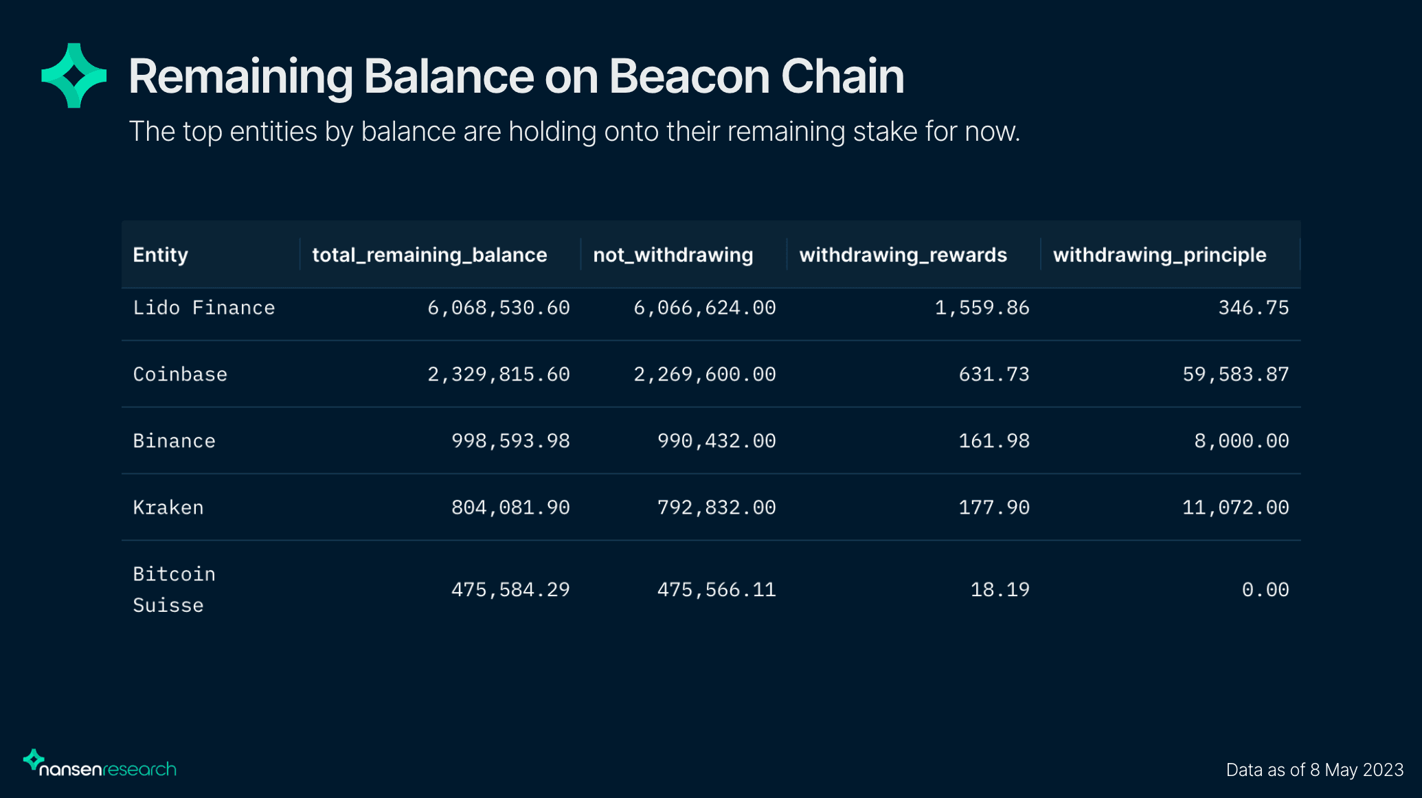This screenshot has width=1422, height=798.
Task: Select the Binance entity name
Action: [174, 441]
